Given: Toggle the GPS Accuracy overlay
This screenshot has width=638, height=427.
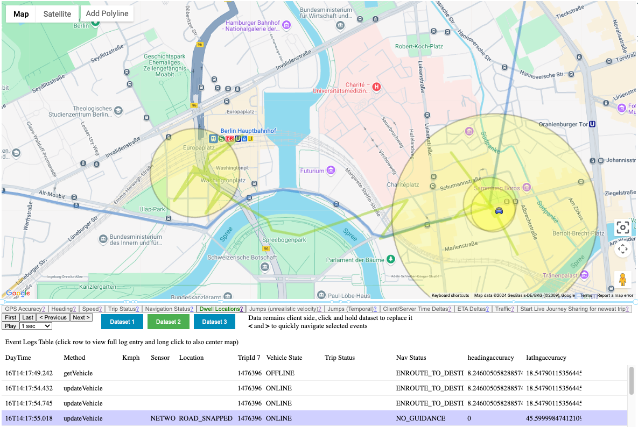Looking at the screenshot, I should (x=25, y=309).
